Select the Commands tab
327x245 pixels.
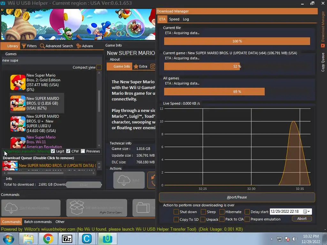point(11,222)
